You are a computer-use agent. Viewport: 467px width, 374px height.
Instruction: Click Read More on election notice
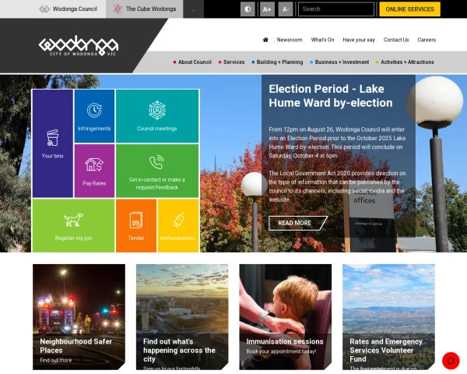coord(295,223)
